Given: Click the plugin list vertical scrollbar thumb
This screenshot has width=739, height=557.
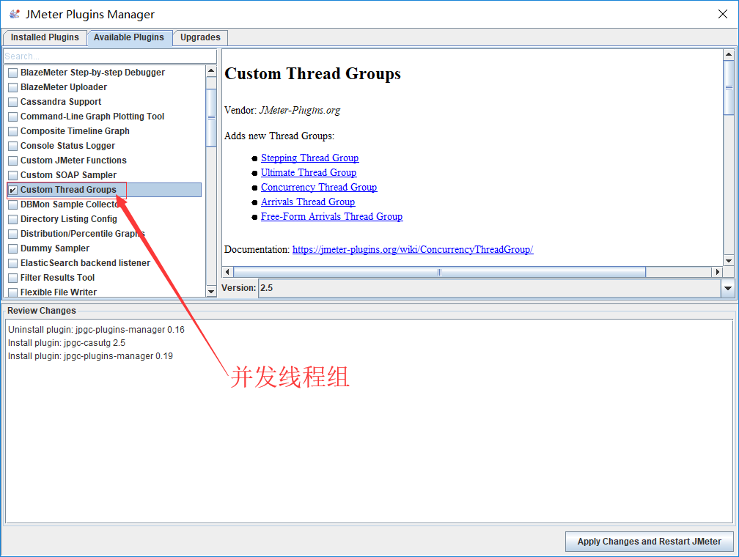Looking at the screenshot, I should (x=211, y=117).
